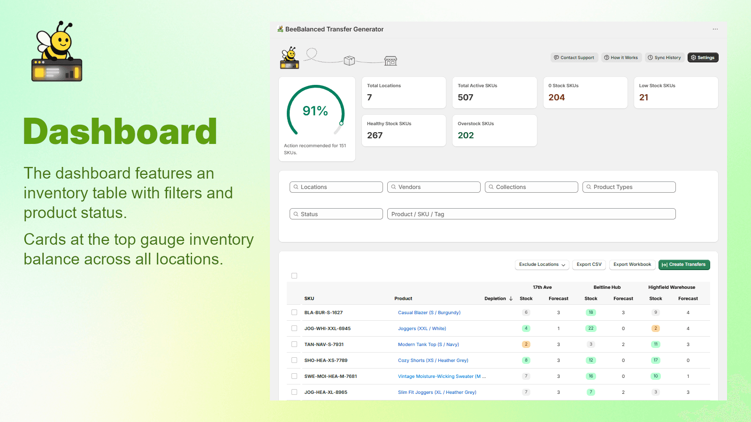The height and width of the screenshot is (422, 751).
Task: Export the table as CSV
Action: click(x=589, y=264)
